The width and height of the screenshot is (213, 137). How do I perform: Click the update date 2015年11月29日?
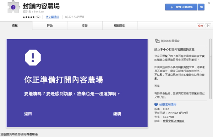click(x=178, y=113)
